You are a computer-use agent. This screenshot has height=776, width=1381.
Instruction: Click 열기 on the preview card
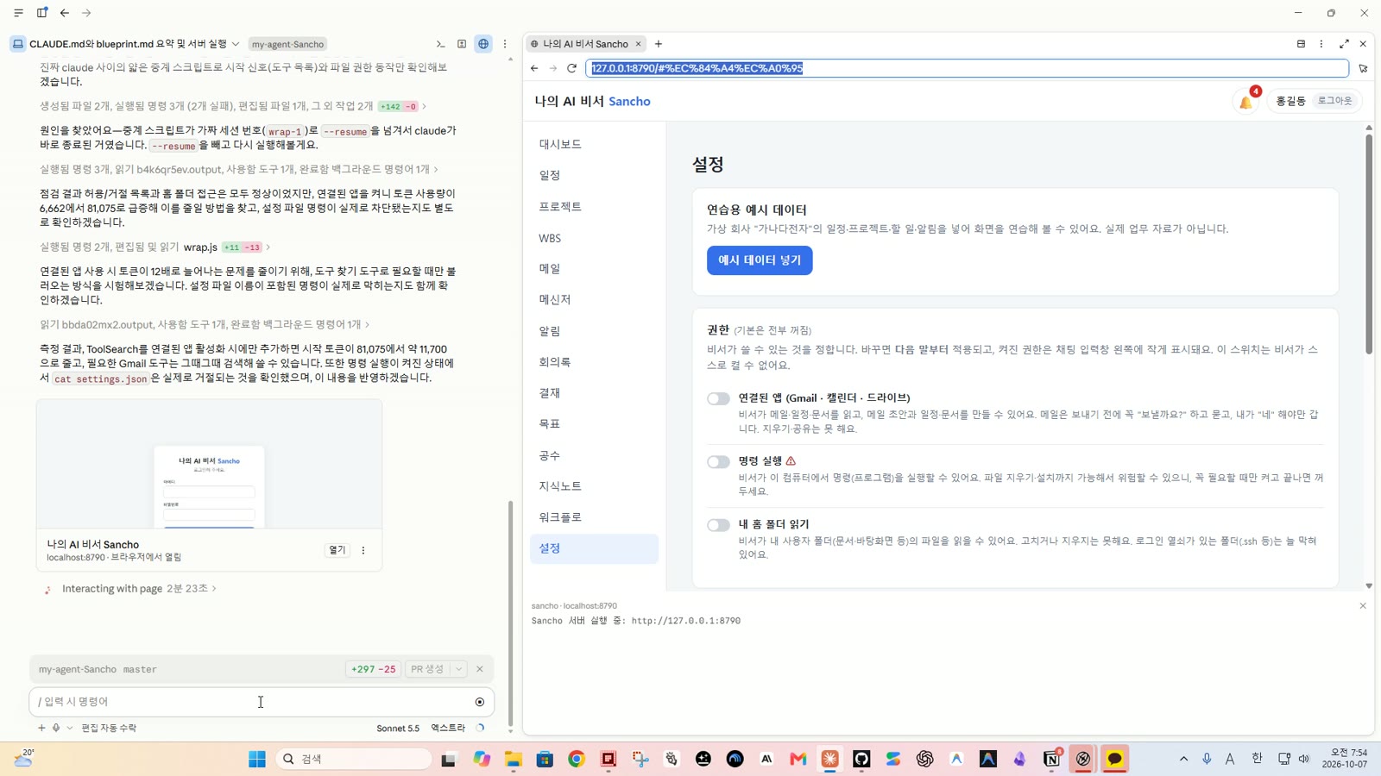(337, 550)
